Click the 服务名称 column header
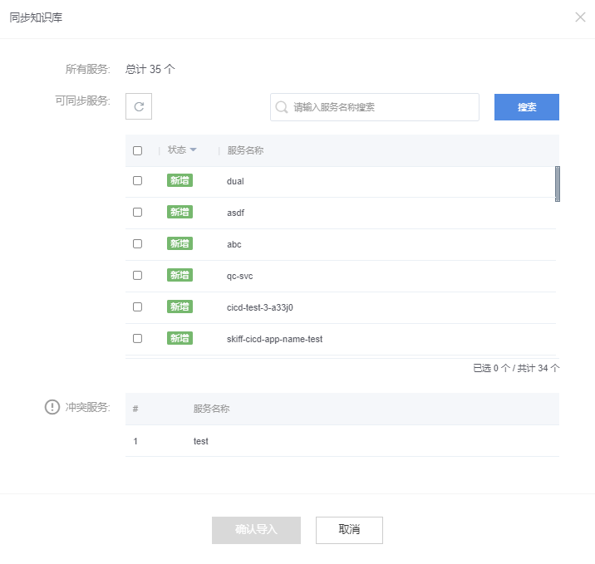 245,150
